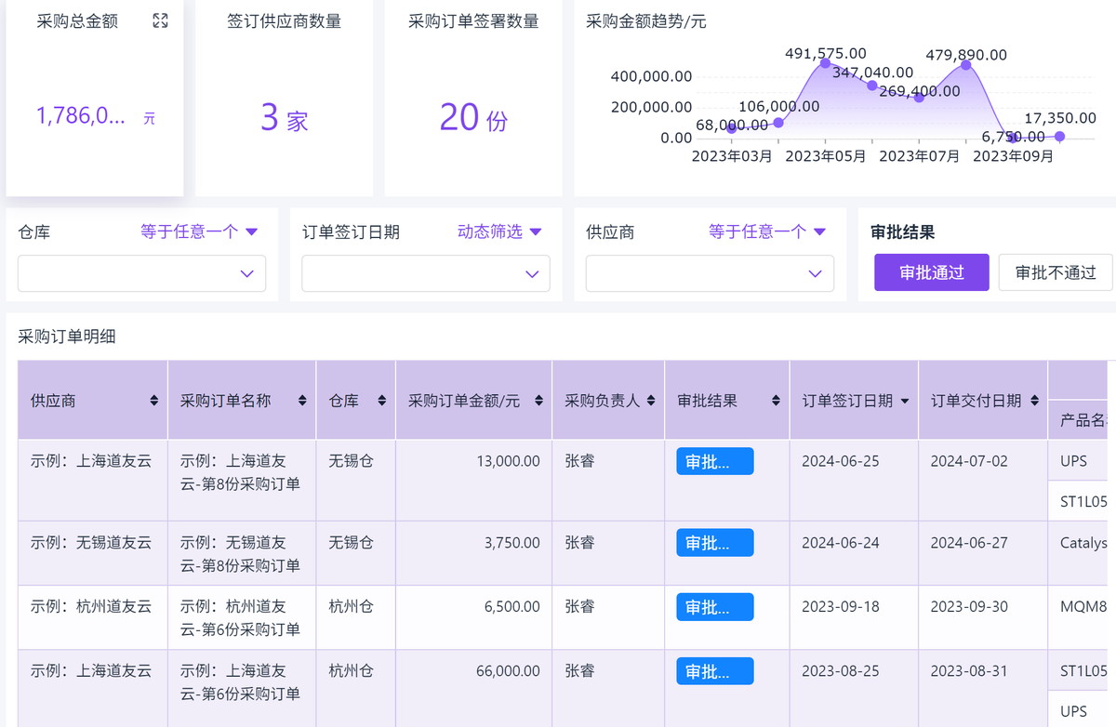Sort table by 采购订单名称 column icon
Screen dimensions: 1116x727
302,401
